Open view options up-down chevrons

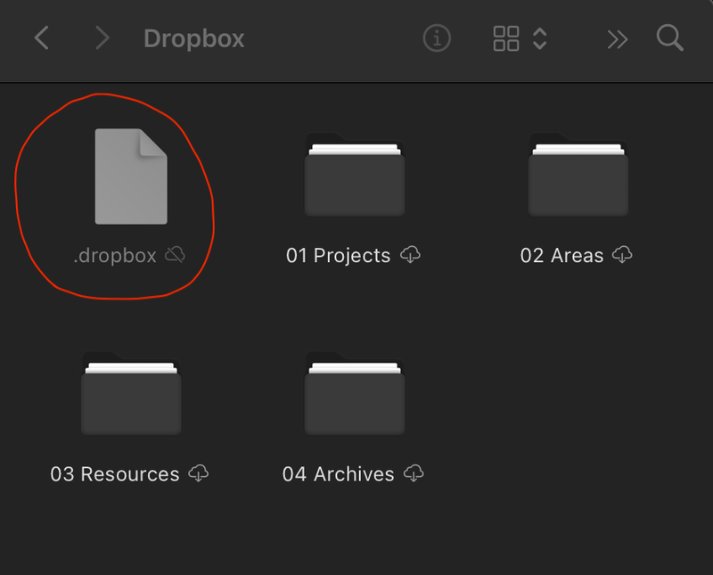pyautogui.click(x=540, y=38)
